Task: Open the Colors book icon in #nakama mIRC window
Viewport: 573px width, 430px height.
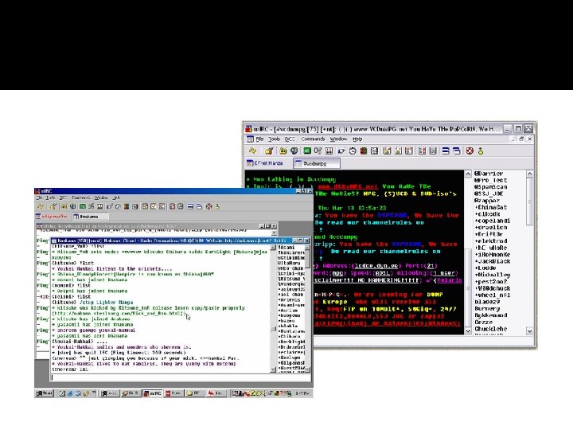Action: click(127, 206)
